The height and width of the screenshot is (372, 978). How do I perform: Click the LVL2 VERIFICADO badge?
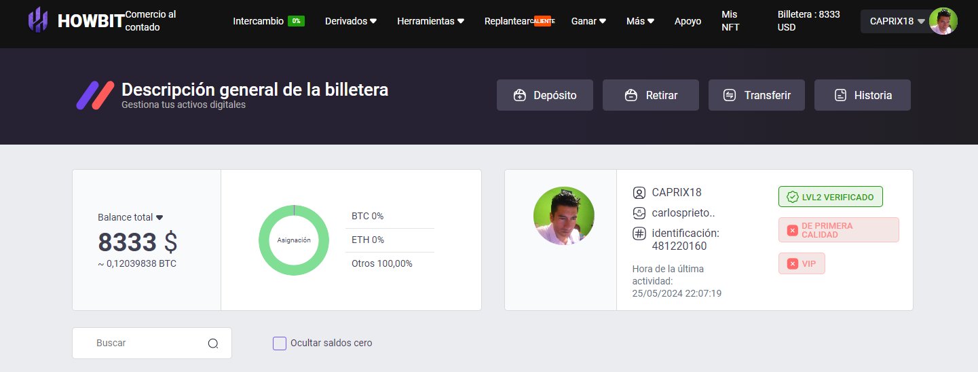coord(831,197)
